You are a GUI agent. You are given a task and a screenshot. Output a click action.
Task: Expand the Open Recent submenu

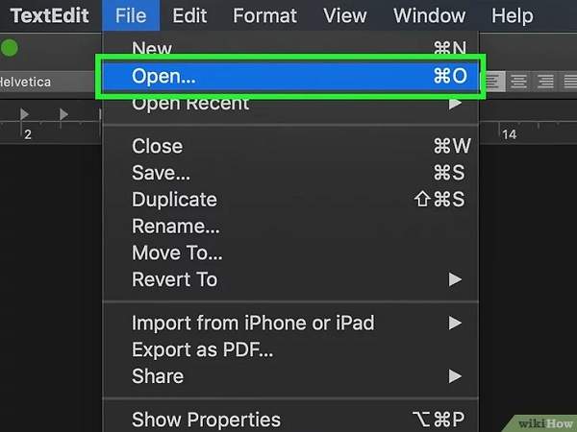(x=455, y=103)
